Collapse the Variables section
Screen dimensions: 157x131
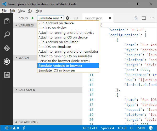point(26,25)
